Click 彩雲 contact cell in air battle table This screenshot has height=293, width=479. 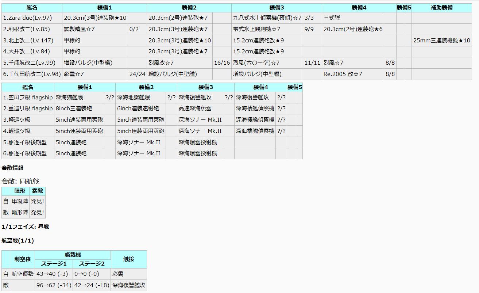coord(129,274)
